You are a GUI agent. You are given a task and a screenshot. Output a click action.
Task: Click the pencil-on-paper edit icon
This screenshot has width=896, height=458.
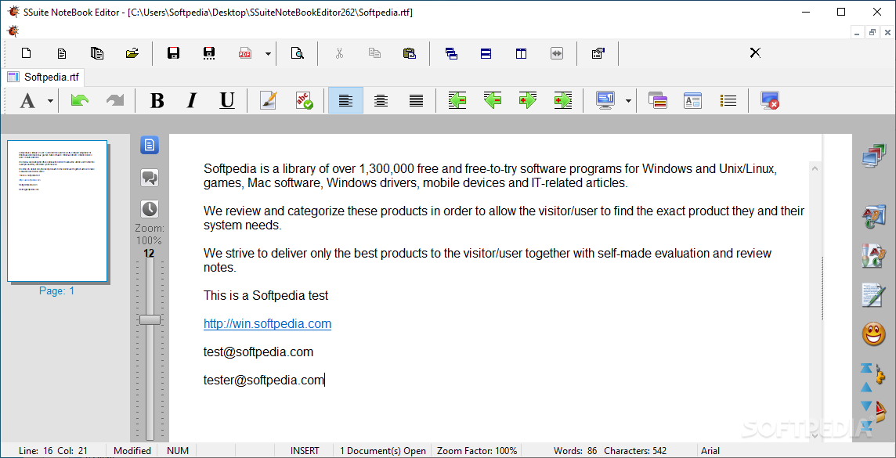point(269,100)
